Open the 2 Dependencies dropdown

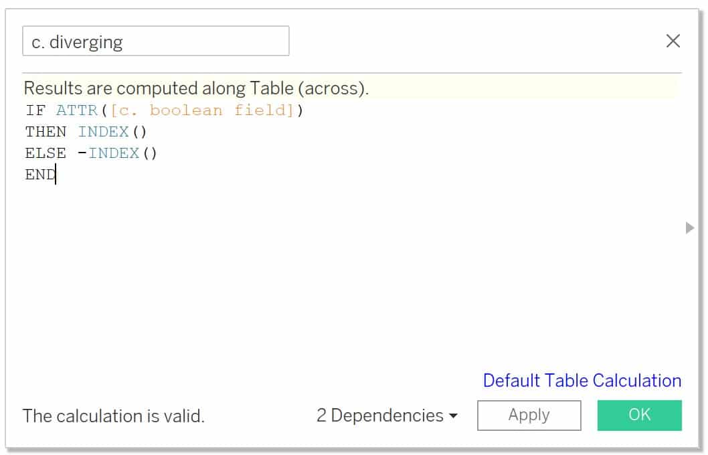click(x=387, y=416)
